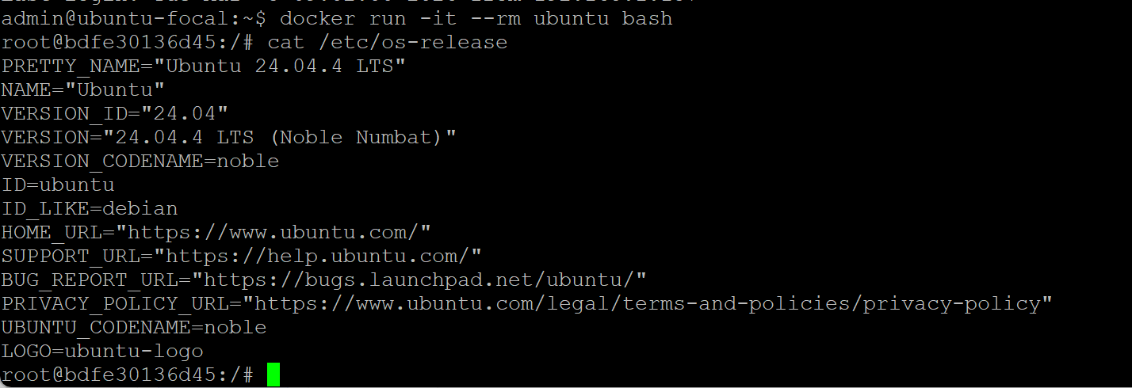Click the VERSION_ID="24.04" line
The image size is (1132, 388).
(x=114, y=113)
